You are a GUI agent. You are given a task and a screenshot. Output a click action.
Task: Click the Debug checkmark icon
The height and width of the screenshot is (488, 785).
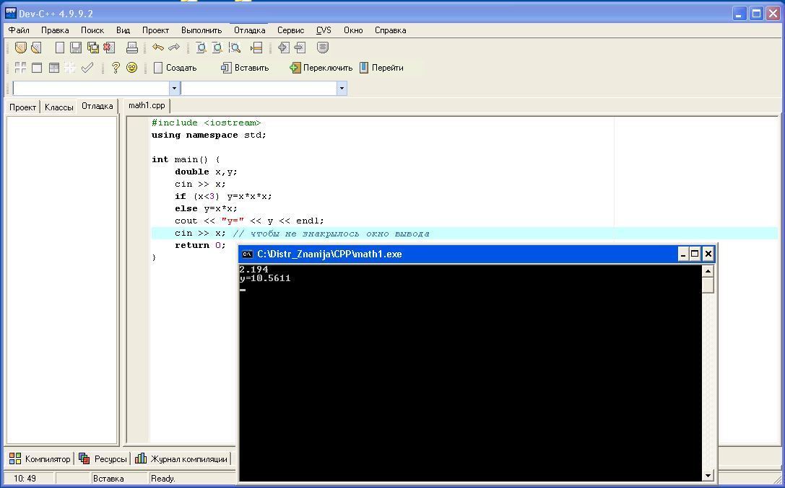(x=87, y=68)
